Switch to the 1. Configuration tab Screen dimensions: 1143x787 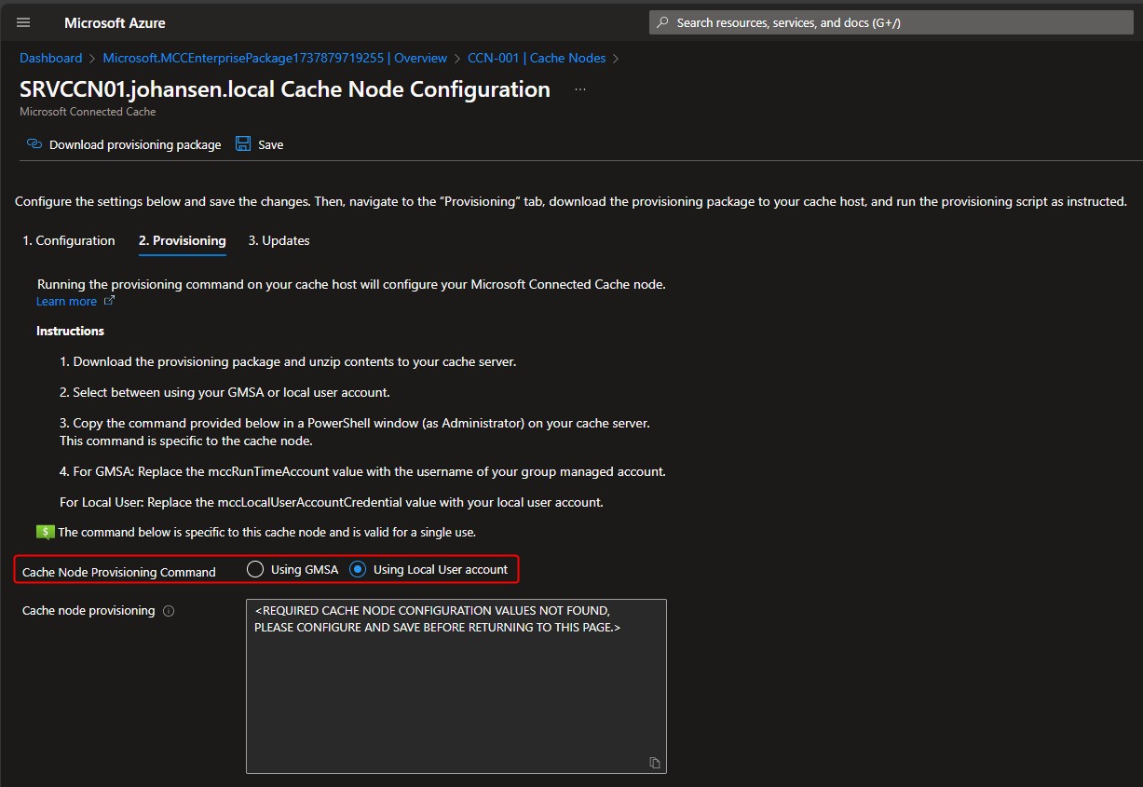[x=69, y=240]
